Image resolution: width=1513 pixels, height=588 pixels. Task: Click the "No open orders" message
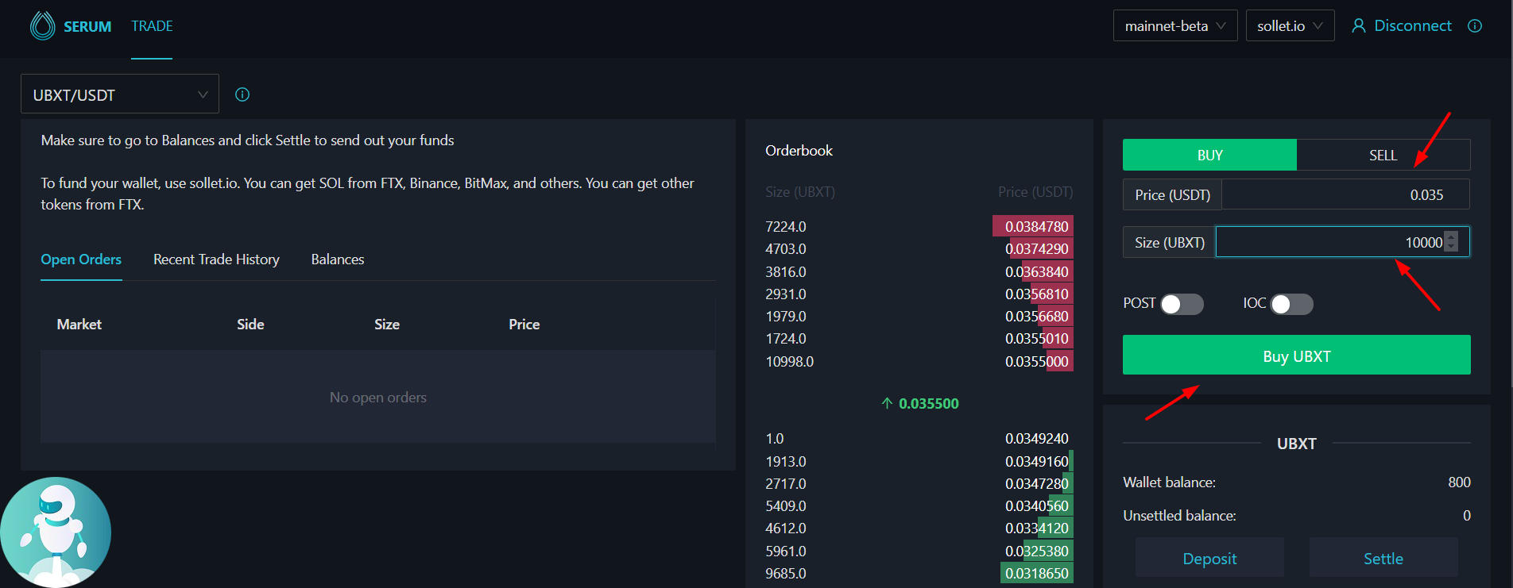pyautogui.click(x=378, y=397)
